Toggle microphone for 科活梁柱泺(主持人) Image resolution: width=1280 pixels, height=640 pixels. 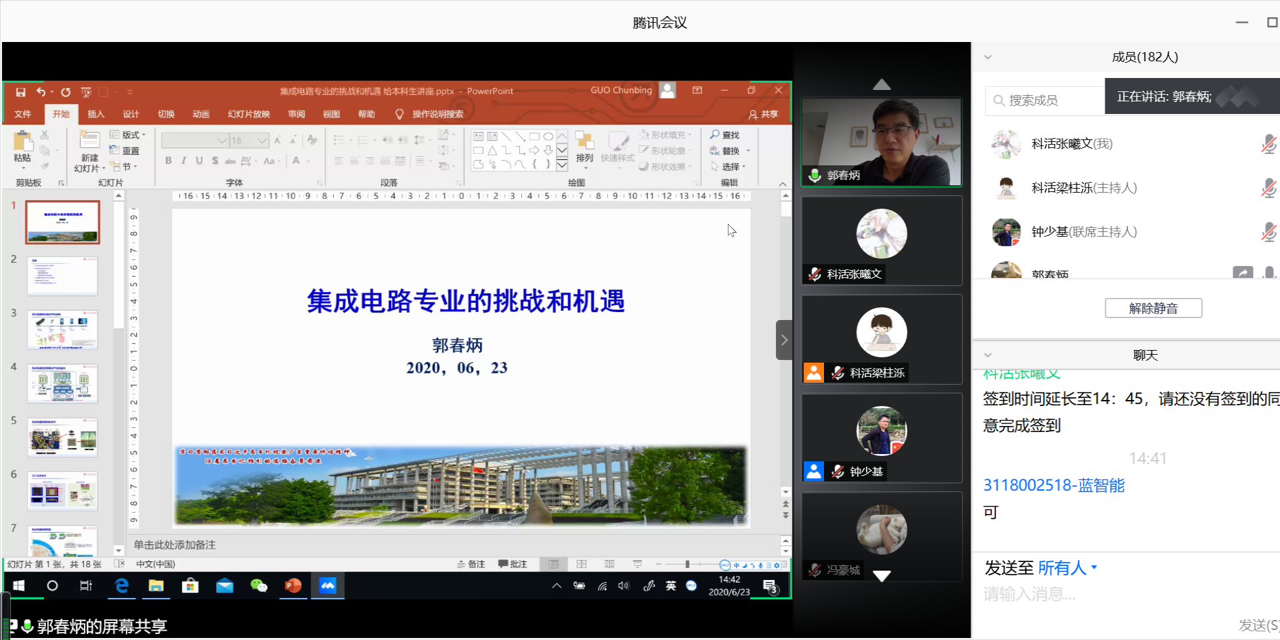1269,188
